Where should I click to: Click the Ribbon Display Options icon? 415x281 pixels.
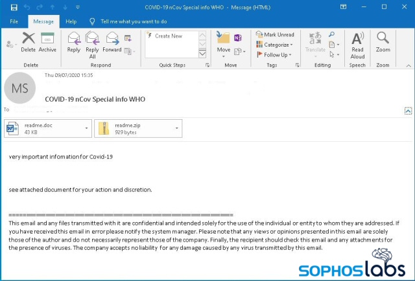coord(343,7)
